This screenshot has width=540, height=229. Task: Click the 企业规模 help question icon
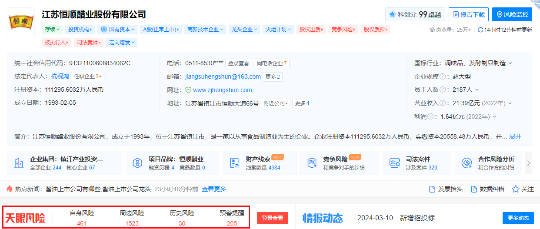(443, 76)
